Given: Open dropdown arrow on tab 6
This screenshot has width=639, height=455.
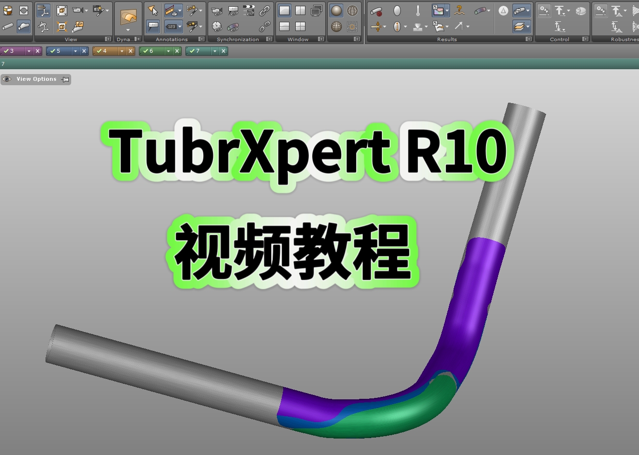Looking at the screenshot, I should point(168,51).
